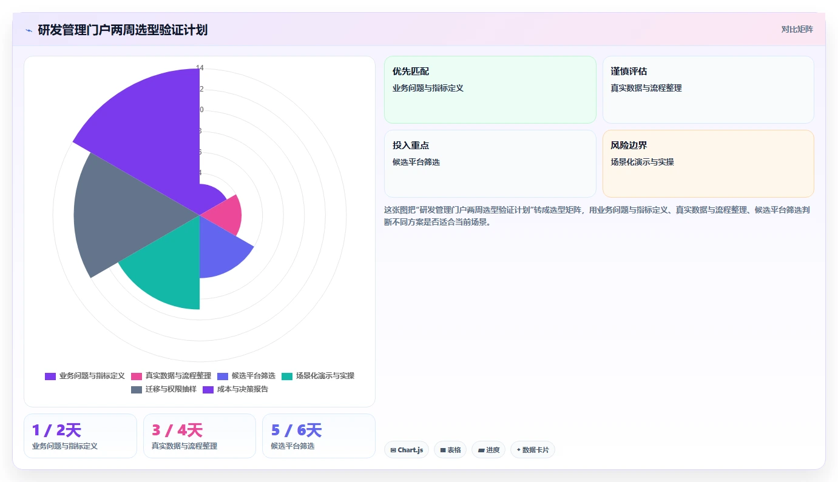
Task: Click the 数据卡片 tag chip
Action: pyautogui.click(x=533, y=450)
